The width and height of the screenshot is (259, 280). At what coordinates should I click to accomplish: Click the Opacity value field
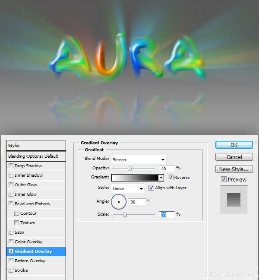[x=167, y=169]
